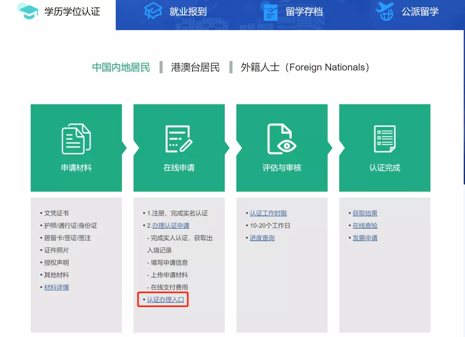The width and height of the screenshot is (465, 337).
Task: Click the graduation cap icon beside 学历学位认证
Action: [x=26, y=12]
